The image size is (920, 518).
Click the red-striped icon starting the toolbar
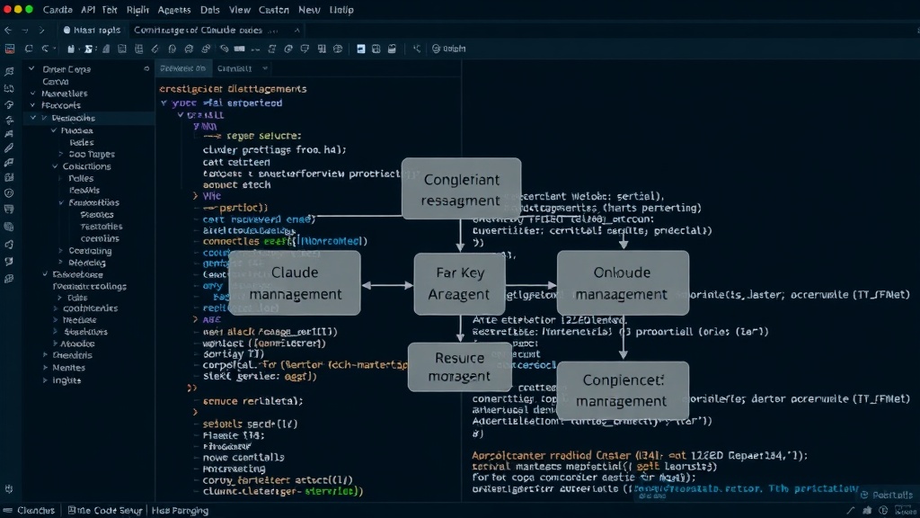click(10, 49)
